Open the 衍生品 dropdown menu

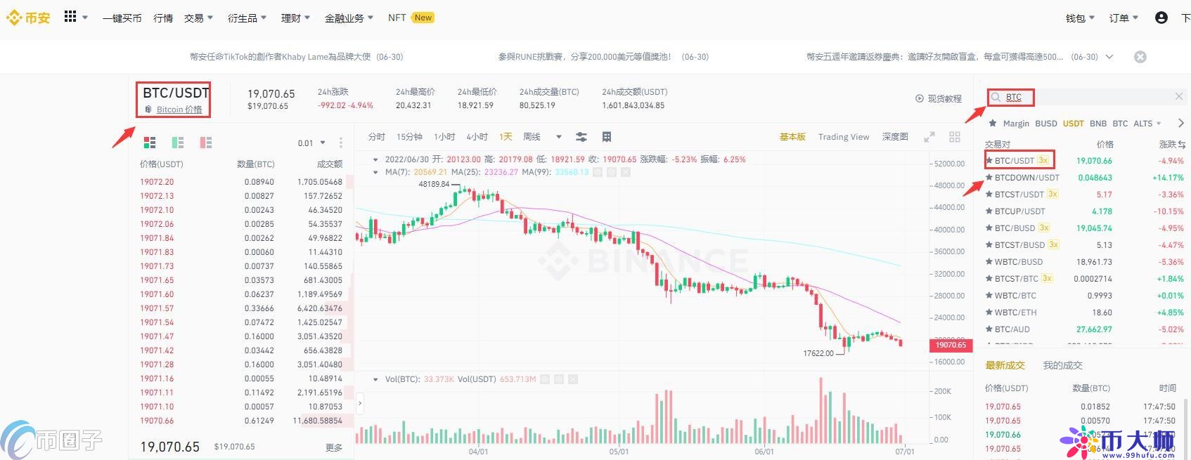coord(247,18)
